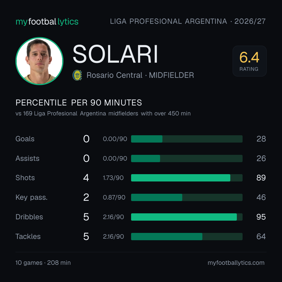Screen dimensions: 282x282
Task: Select the Liga Profesional Argentina 2026/27 label
Action: click(188, 21)
